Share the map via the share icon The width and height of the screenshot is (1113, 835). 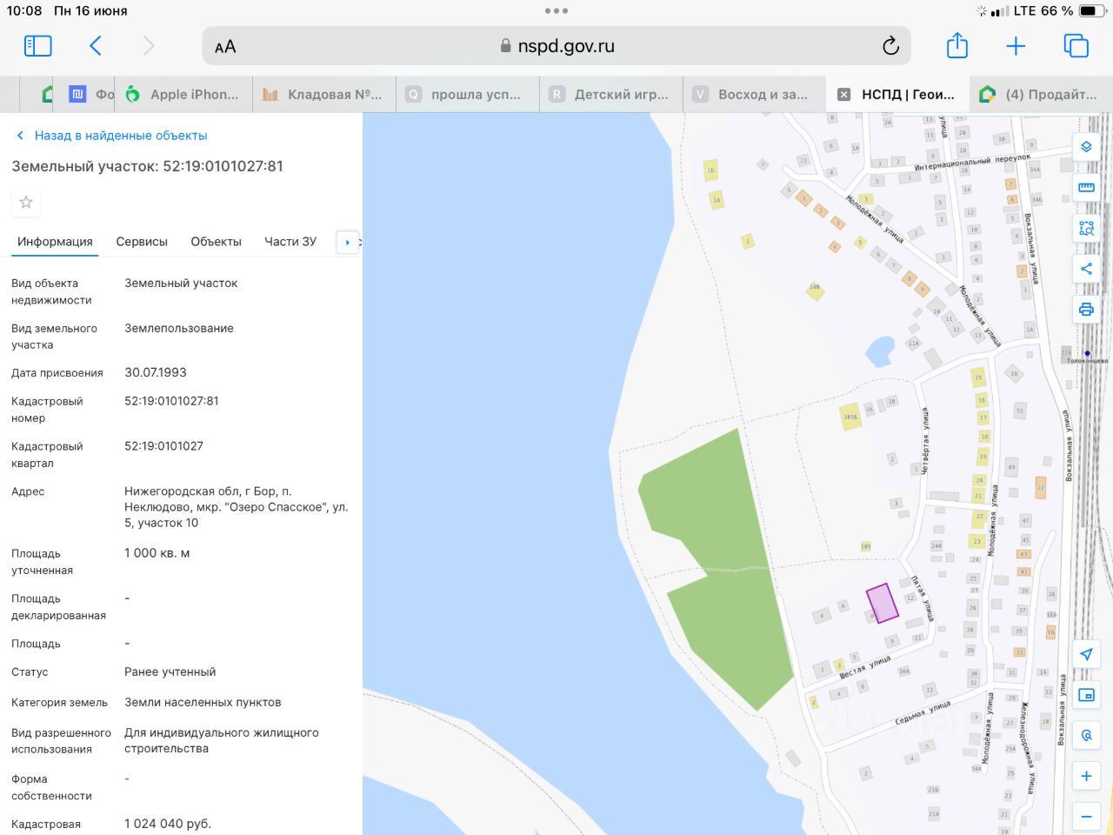pyautogui.click(x=1086, y=269)
